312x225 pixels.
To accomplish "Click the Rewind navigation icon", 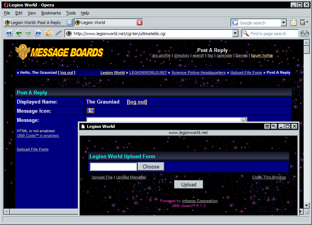I will coord(8,33).
